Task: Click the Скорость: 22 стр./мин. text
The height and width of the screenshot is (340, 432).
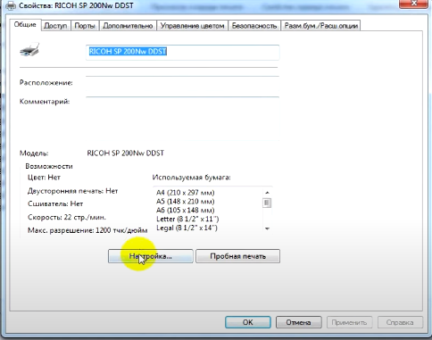Action: pos(67,218)
